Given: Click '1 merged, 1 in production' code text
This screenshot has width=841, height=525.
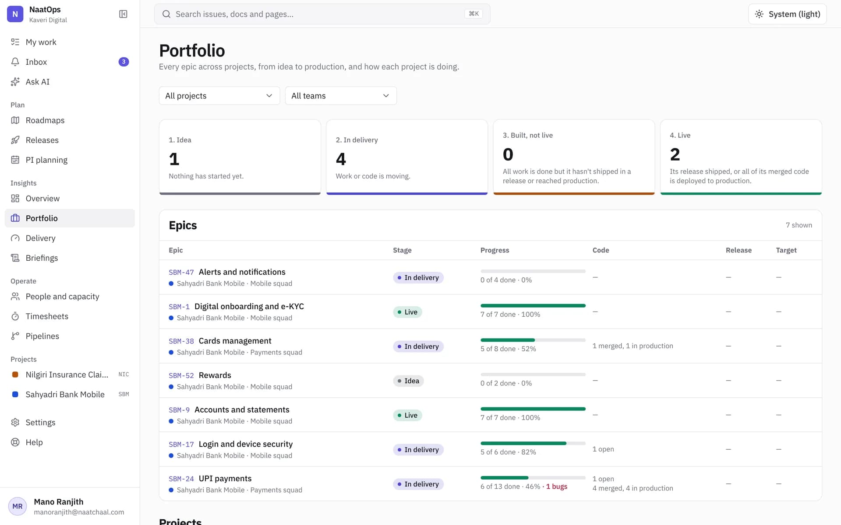Looking at the screenshot, I should click(x=633, y=346).
